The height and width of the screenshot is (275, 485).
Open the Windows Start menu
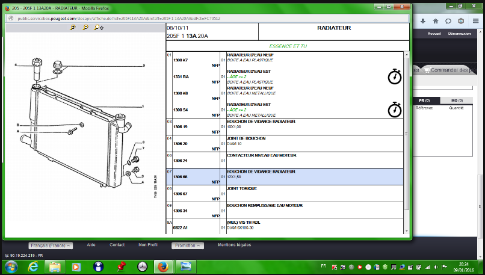[x=11, y=267]
